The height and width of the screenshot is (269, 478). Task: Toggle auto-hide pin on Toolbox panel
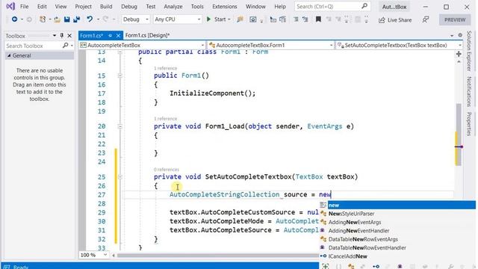pyautogui.click(x=61, y=36)
